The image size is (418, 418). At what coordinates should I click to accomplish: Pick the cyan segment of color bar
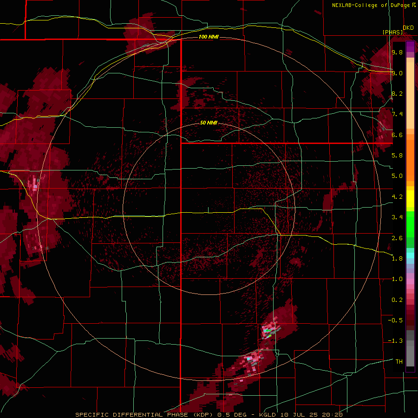click(x=410, y=255)
